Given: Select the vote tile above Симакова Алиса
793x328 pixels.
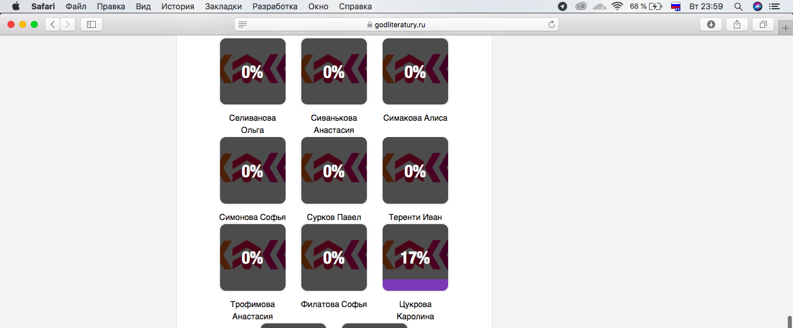Looking at the screenshot, I should 415,71.
